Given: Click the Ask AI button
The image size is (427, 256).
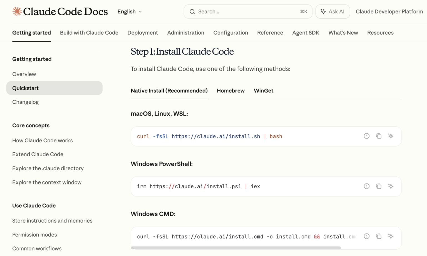Looking at the screenshot, I should [x=333, y=12].
